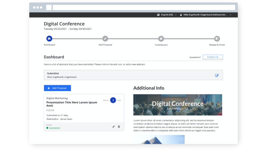Click the browser address bar
This screenshot has width=267, height=156.
tap(144, 8)
